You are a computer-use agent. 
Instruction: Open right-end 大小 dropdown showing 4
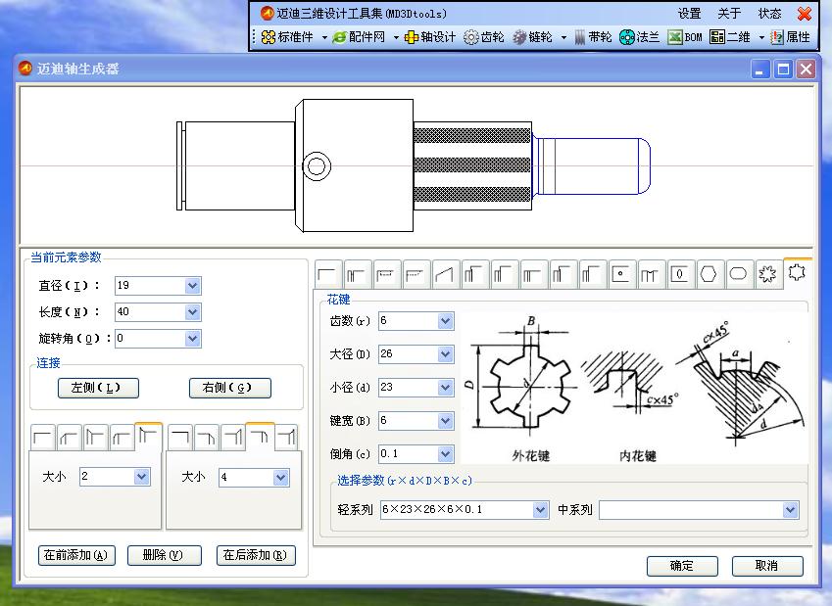click(x=280, y=478)
